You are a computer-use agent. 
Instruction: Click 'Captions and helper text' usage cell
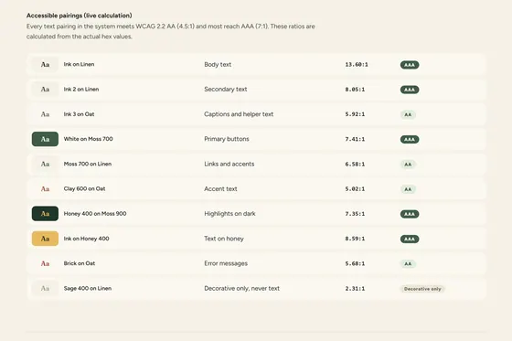click(x=239, y=114)
